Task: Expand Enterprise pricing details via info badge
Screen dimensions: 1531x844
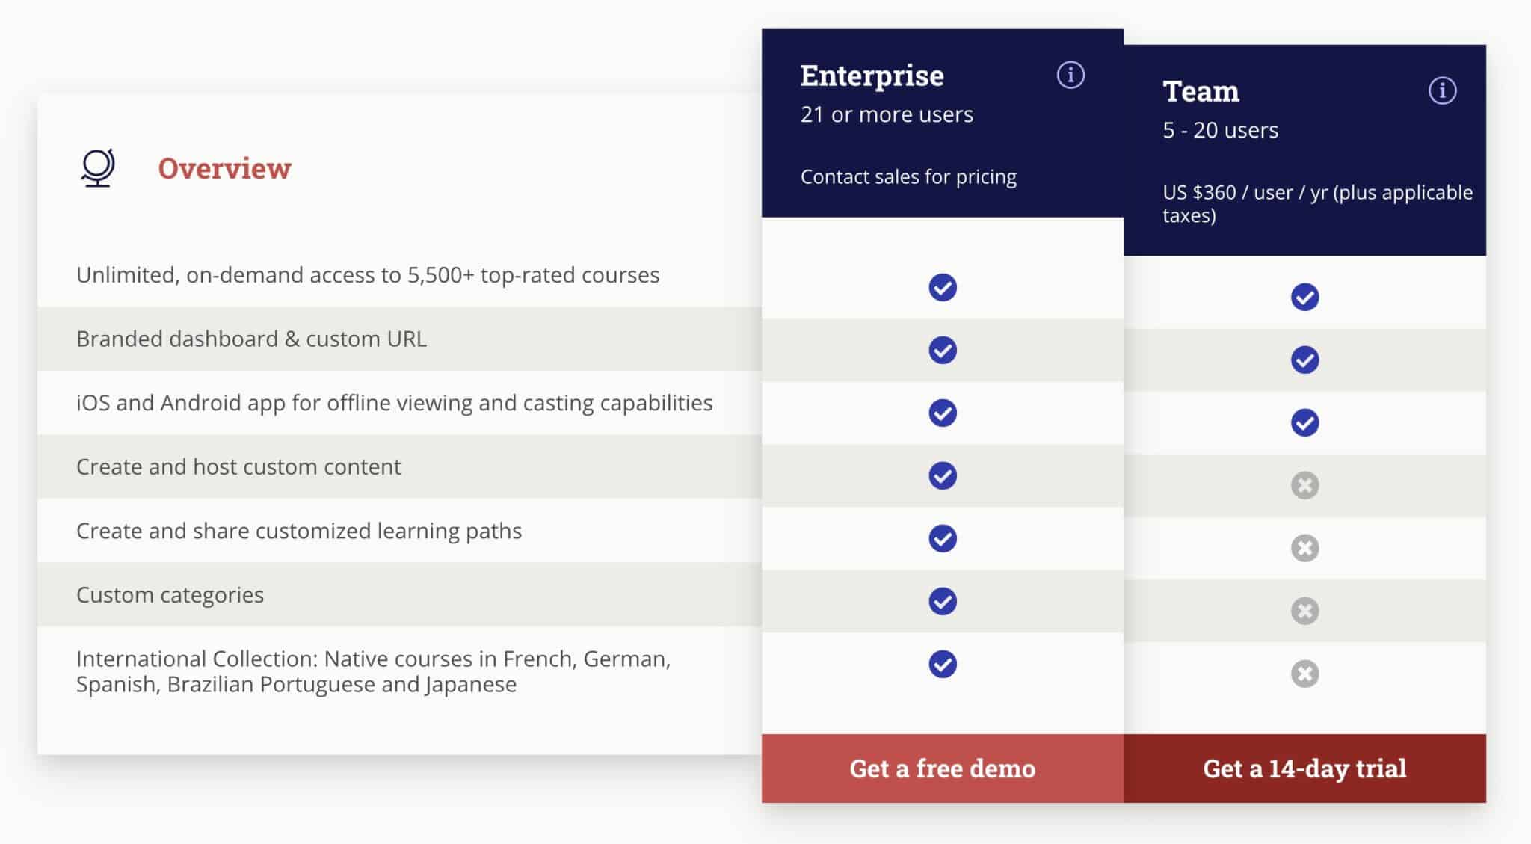Action: (1072, 75)
